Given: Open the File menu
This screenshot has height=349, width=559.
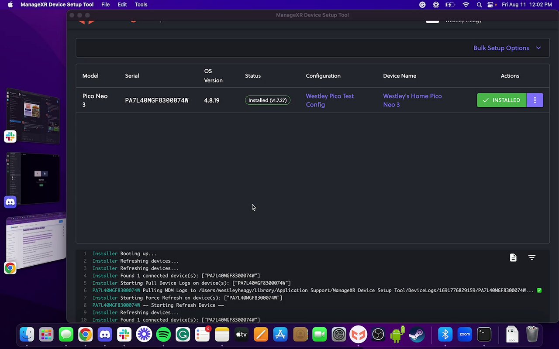Looking at the screenshot, I should (105, 5).
